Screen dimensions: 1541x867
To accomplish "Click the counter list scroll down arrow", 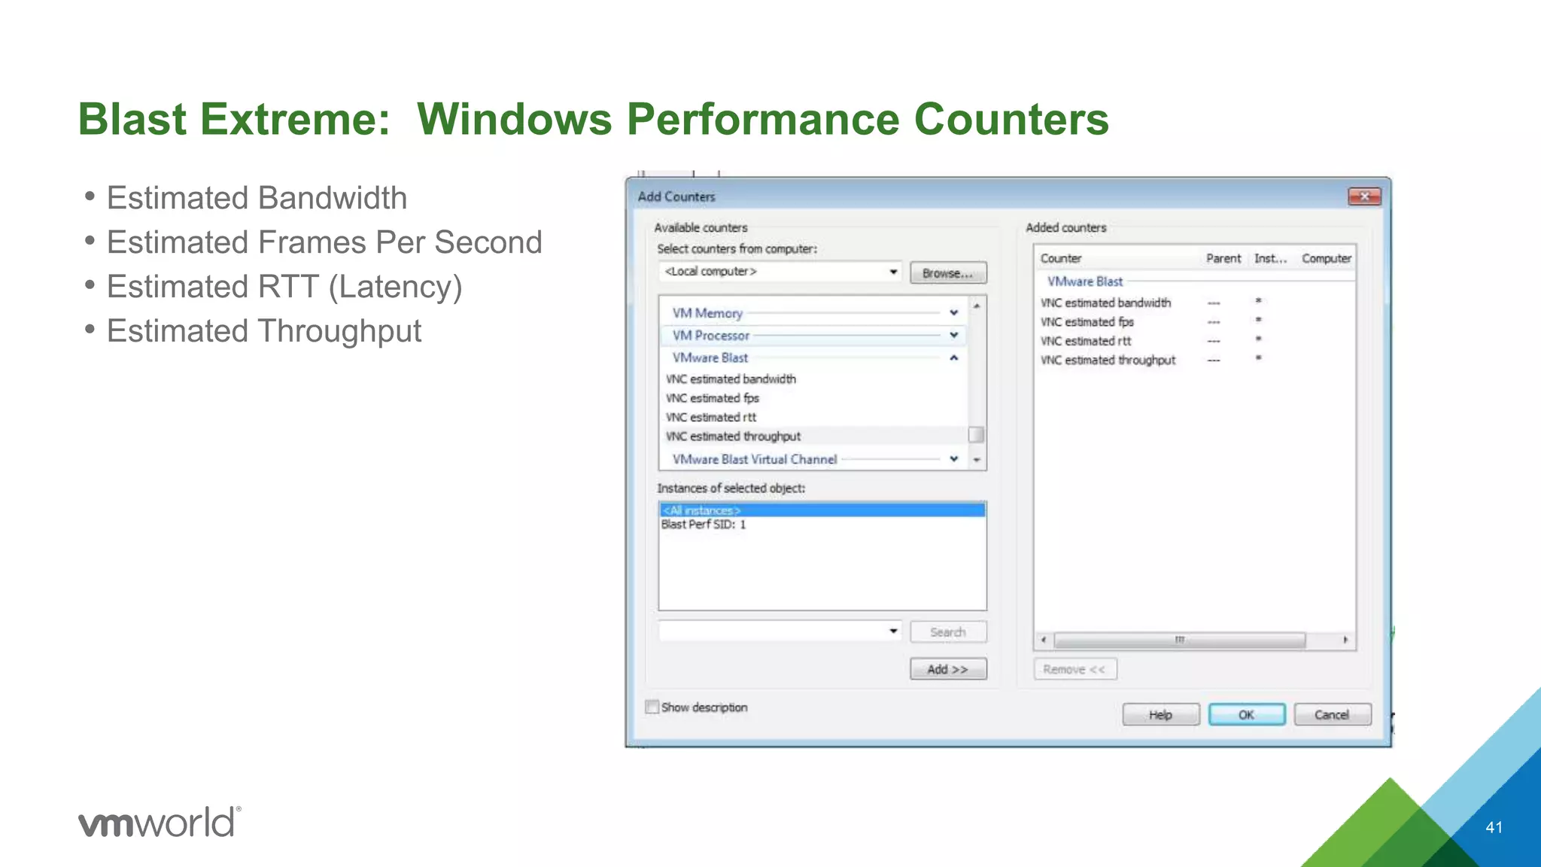I will (x=977, y=459).
